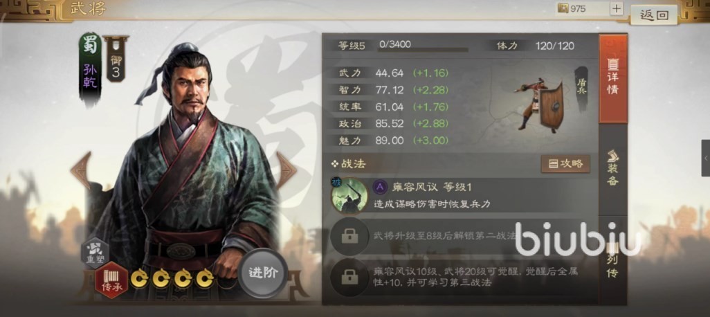
Task: Open the 传承 inheritance hexagon icon
Action: tap(111, 280)
